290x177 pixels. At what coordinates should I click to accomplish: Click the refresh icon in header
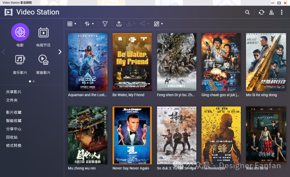(x=261, y=12)
